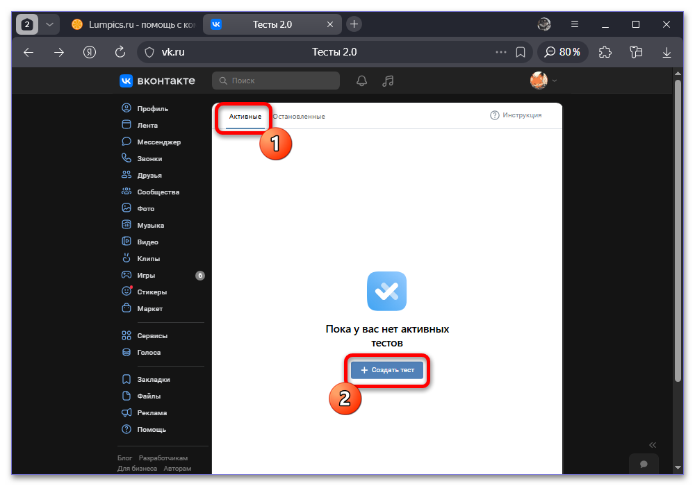
Task: Click the VK Поиск search field
Action: (x=276, y=81)
